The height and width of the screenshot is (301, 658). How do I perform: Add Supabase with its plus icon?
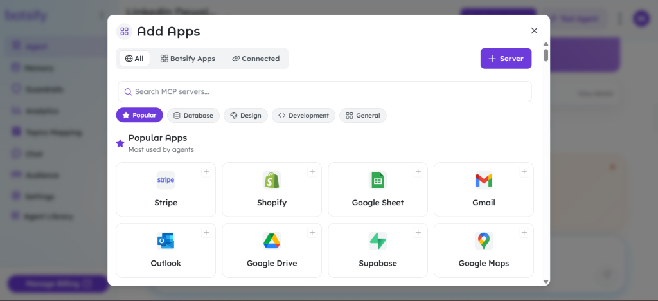(x=418, y=233)
